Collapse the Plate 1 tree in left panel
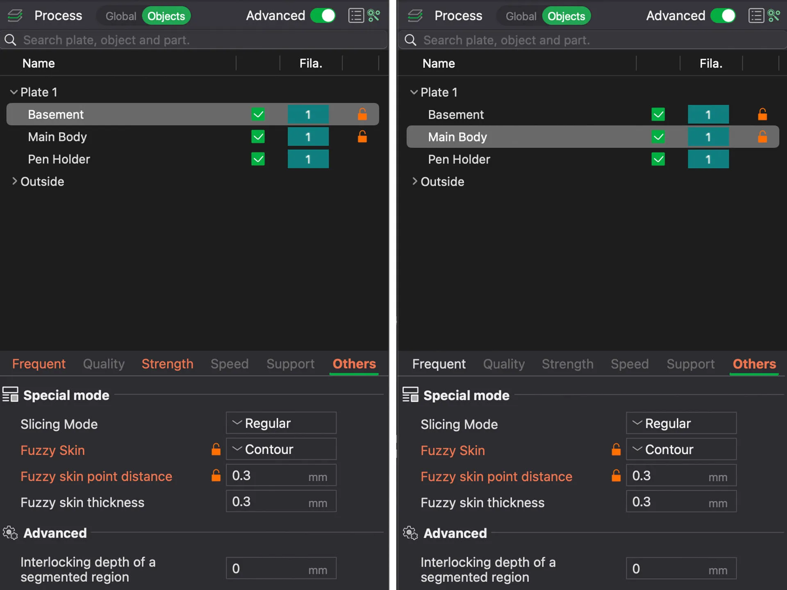The width and height of the screenshot is (787, 590). point(14,92)
